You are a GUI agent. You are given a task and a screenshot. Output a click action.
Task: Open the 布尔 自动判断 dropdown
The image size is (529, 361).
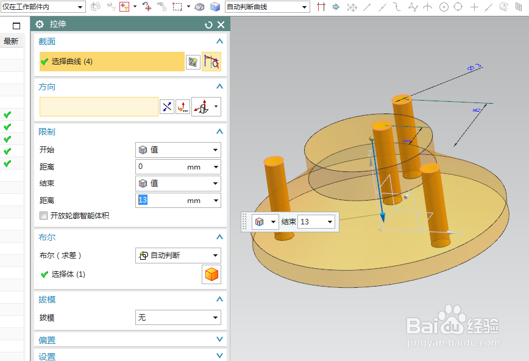pos(178,256)
